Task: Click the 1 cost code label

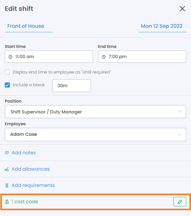Action: tap(25, 202)
